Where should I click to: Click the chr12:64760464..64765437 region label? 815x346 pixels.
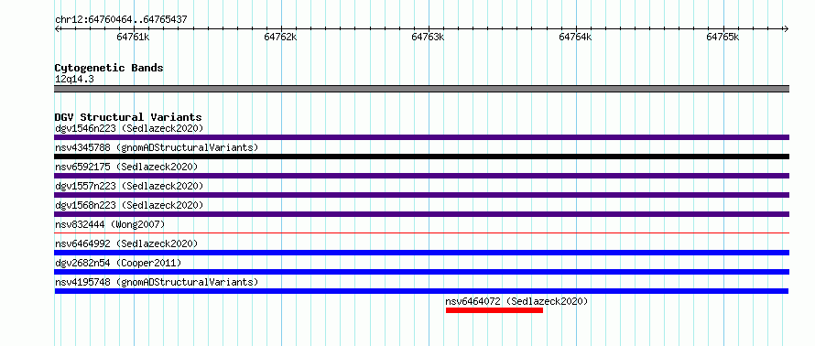121,20
